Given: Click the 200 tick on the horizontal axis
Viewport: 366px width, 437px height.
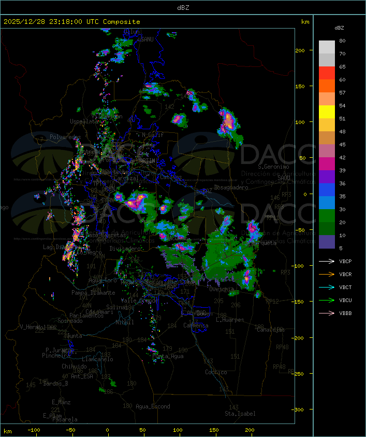Looking at the screenshot, I should tap(250, 430).
